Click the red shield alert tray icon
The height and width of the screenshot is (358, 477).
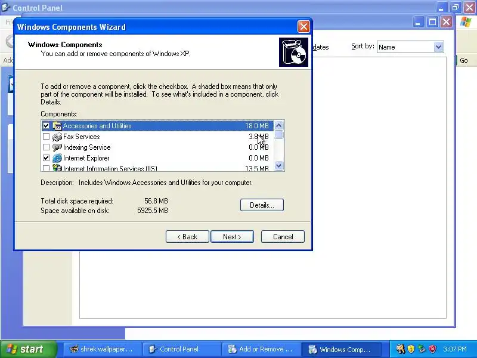pyautogui.click(x=432, y=349)
